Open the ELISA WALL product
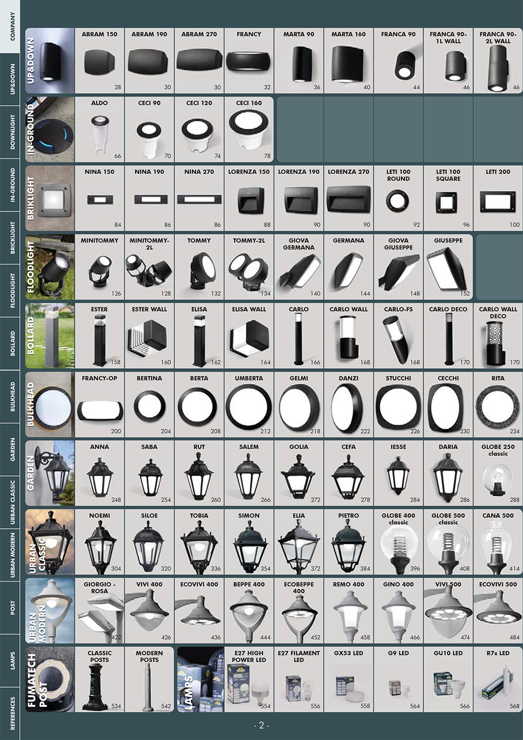523x740 pixels. [249, 336]
